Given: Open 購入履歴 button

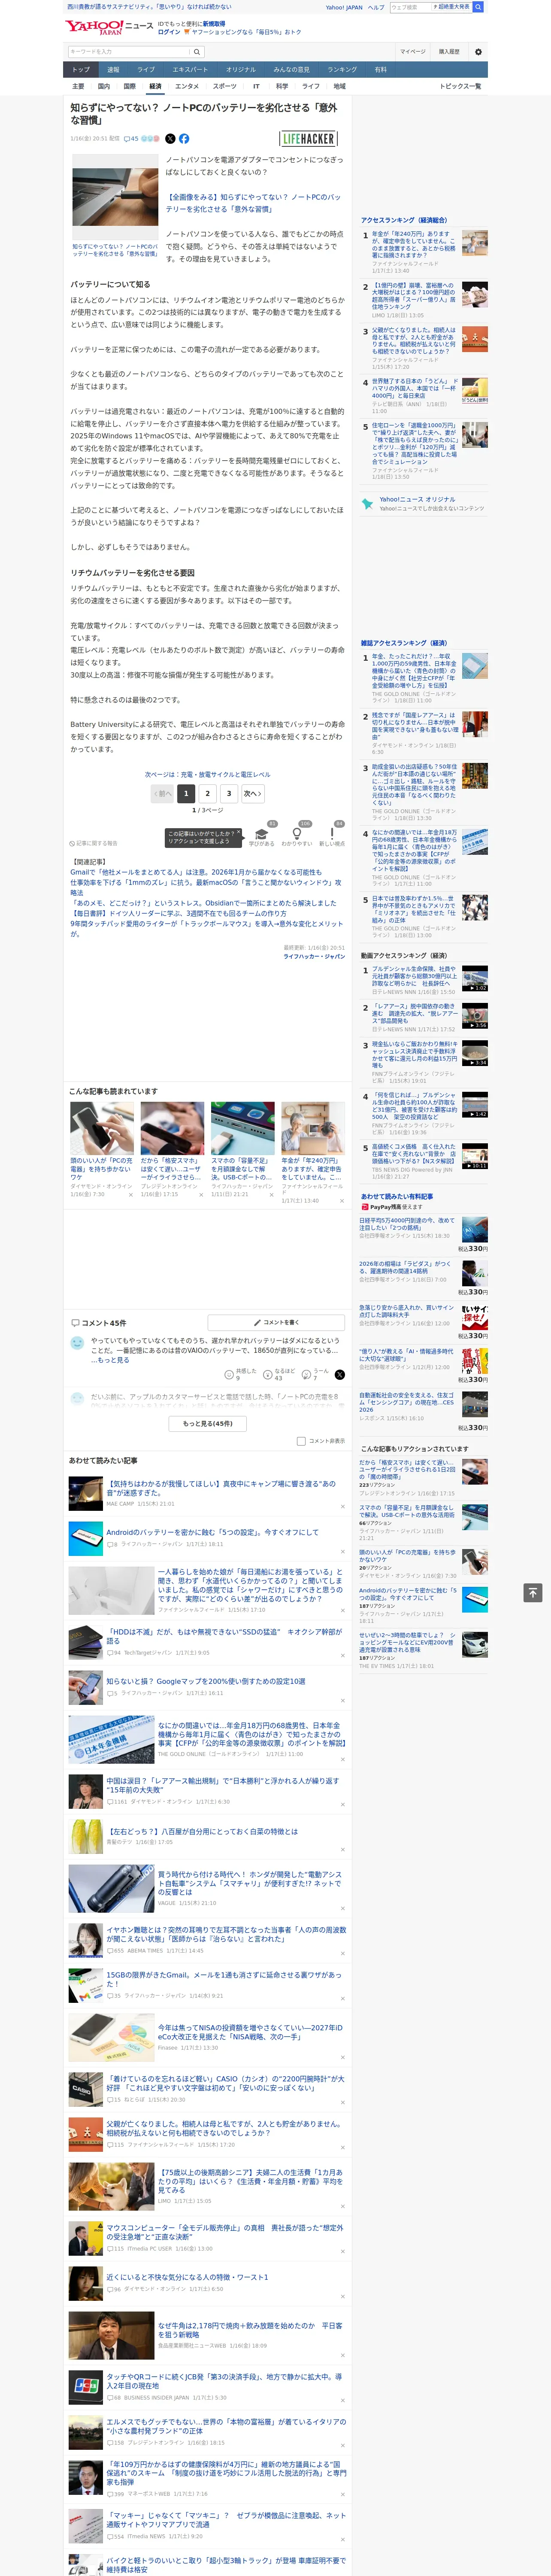Looking at the screenshot, I should (x=449, y=51).
